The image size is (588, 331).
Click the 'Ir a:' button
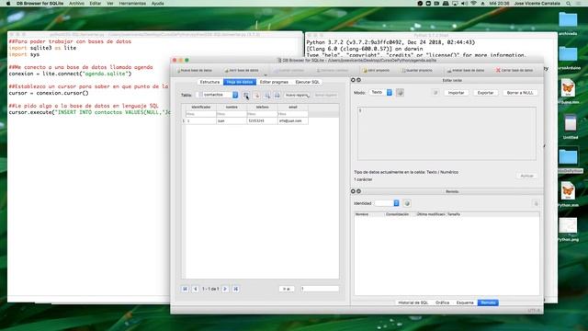(x=287, y=289)
